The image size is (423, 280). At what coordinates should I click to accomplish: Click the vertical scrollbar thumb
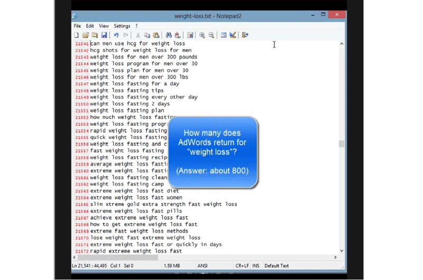pos(342,144)
